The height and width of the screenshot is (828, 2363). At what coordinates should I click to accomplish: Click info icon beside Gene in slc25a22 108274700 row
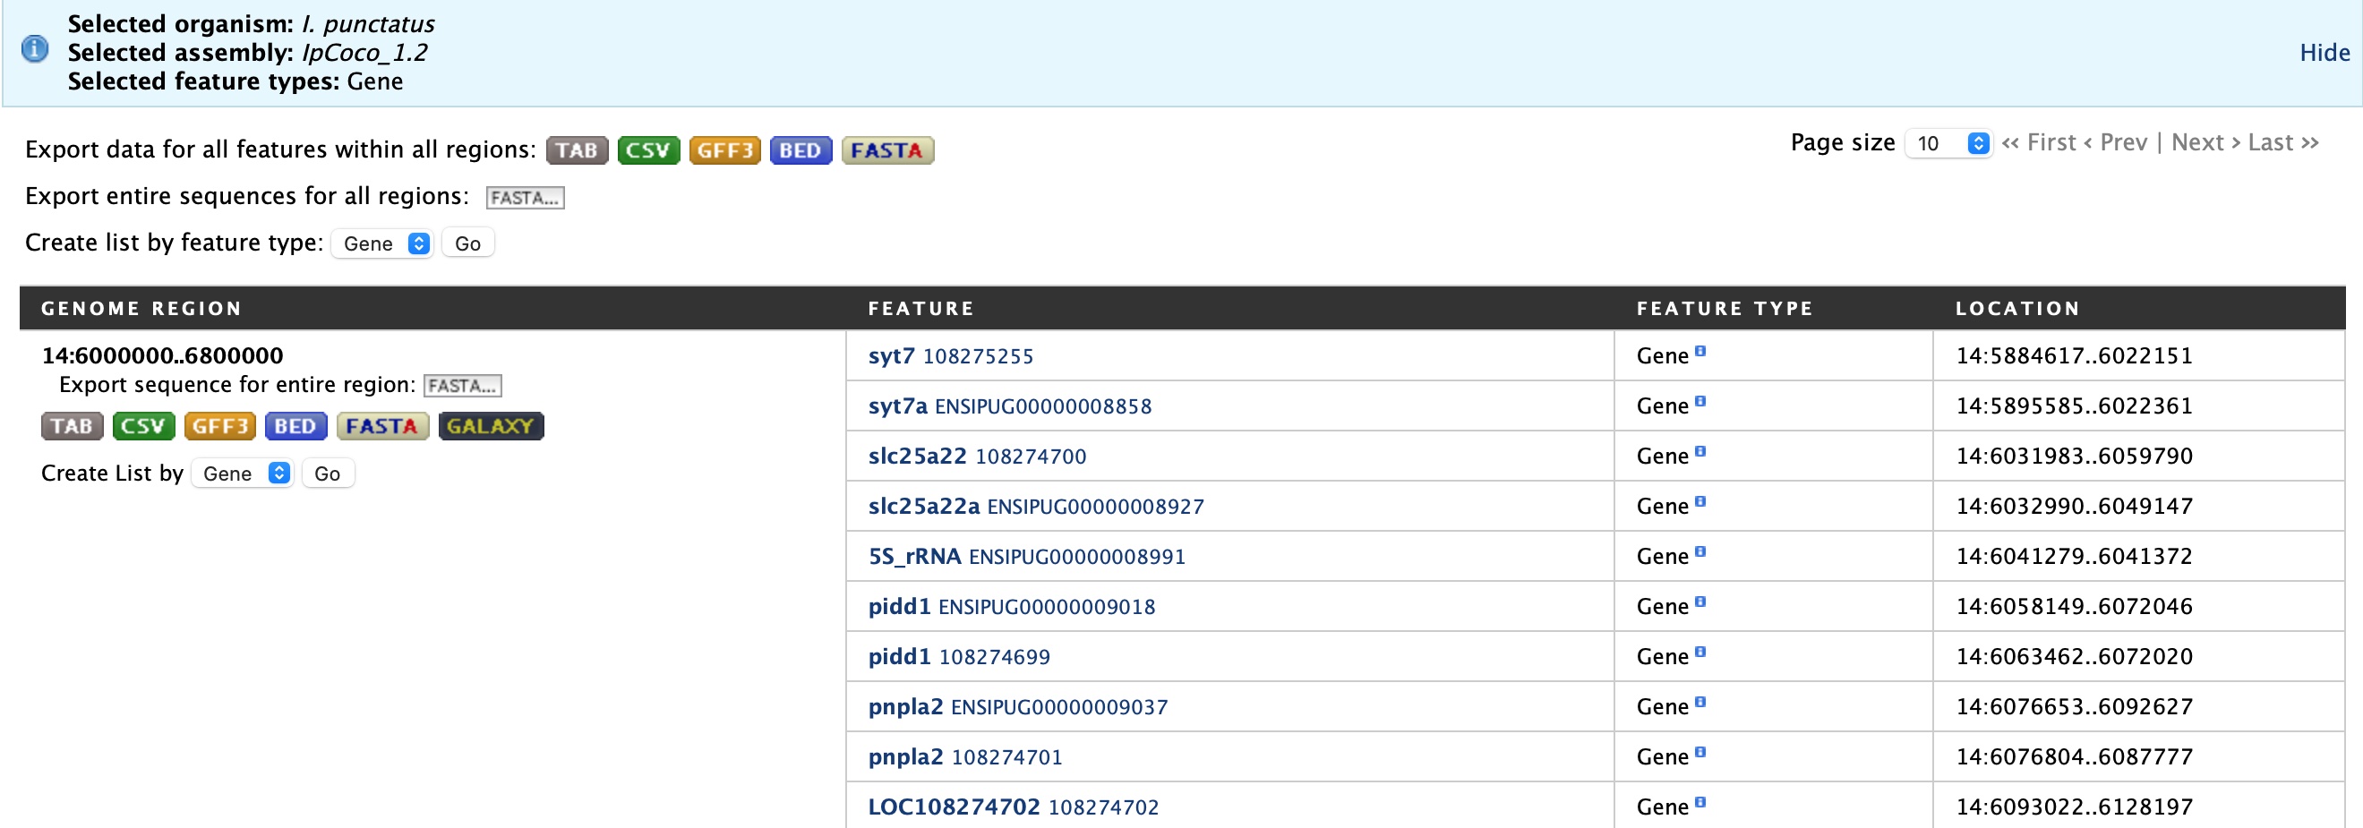coord(1699,452)
